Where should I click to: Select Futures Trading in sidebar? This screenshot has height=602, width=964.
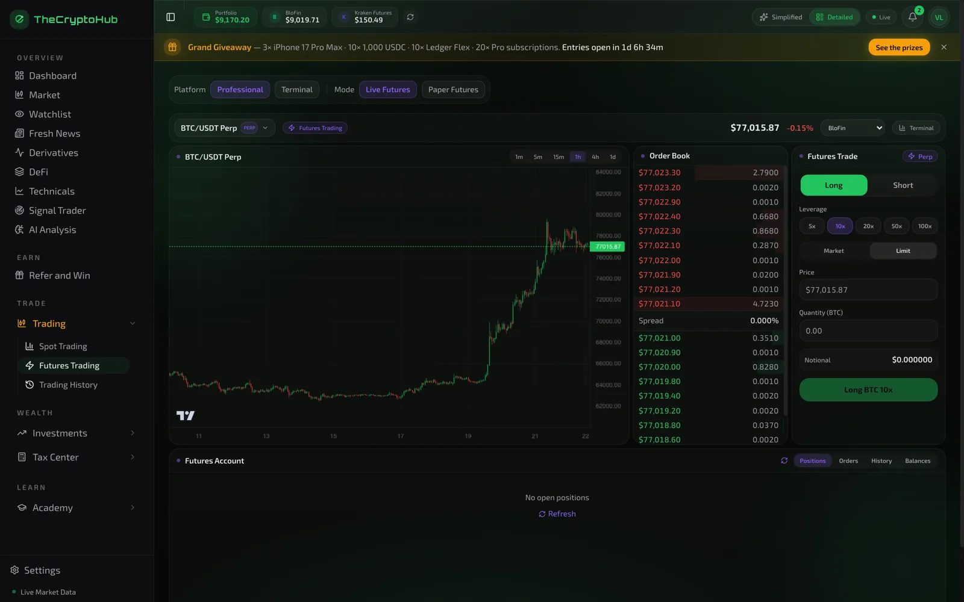pos(74,365)
